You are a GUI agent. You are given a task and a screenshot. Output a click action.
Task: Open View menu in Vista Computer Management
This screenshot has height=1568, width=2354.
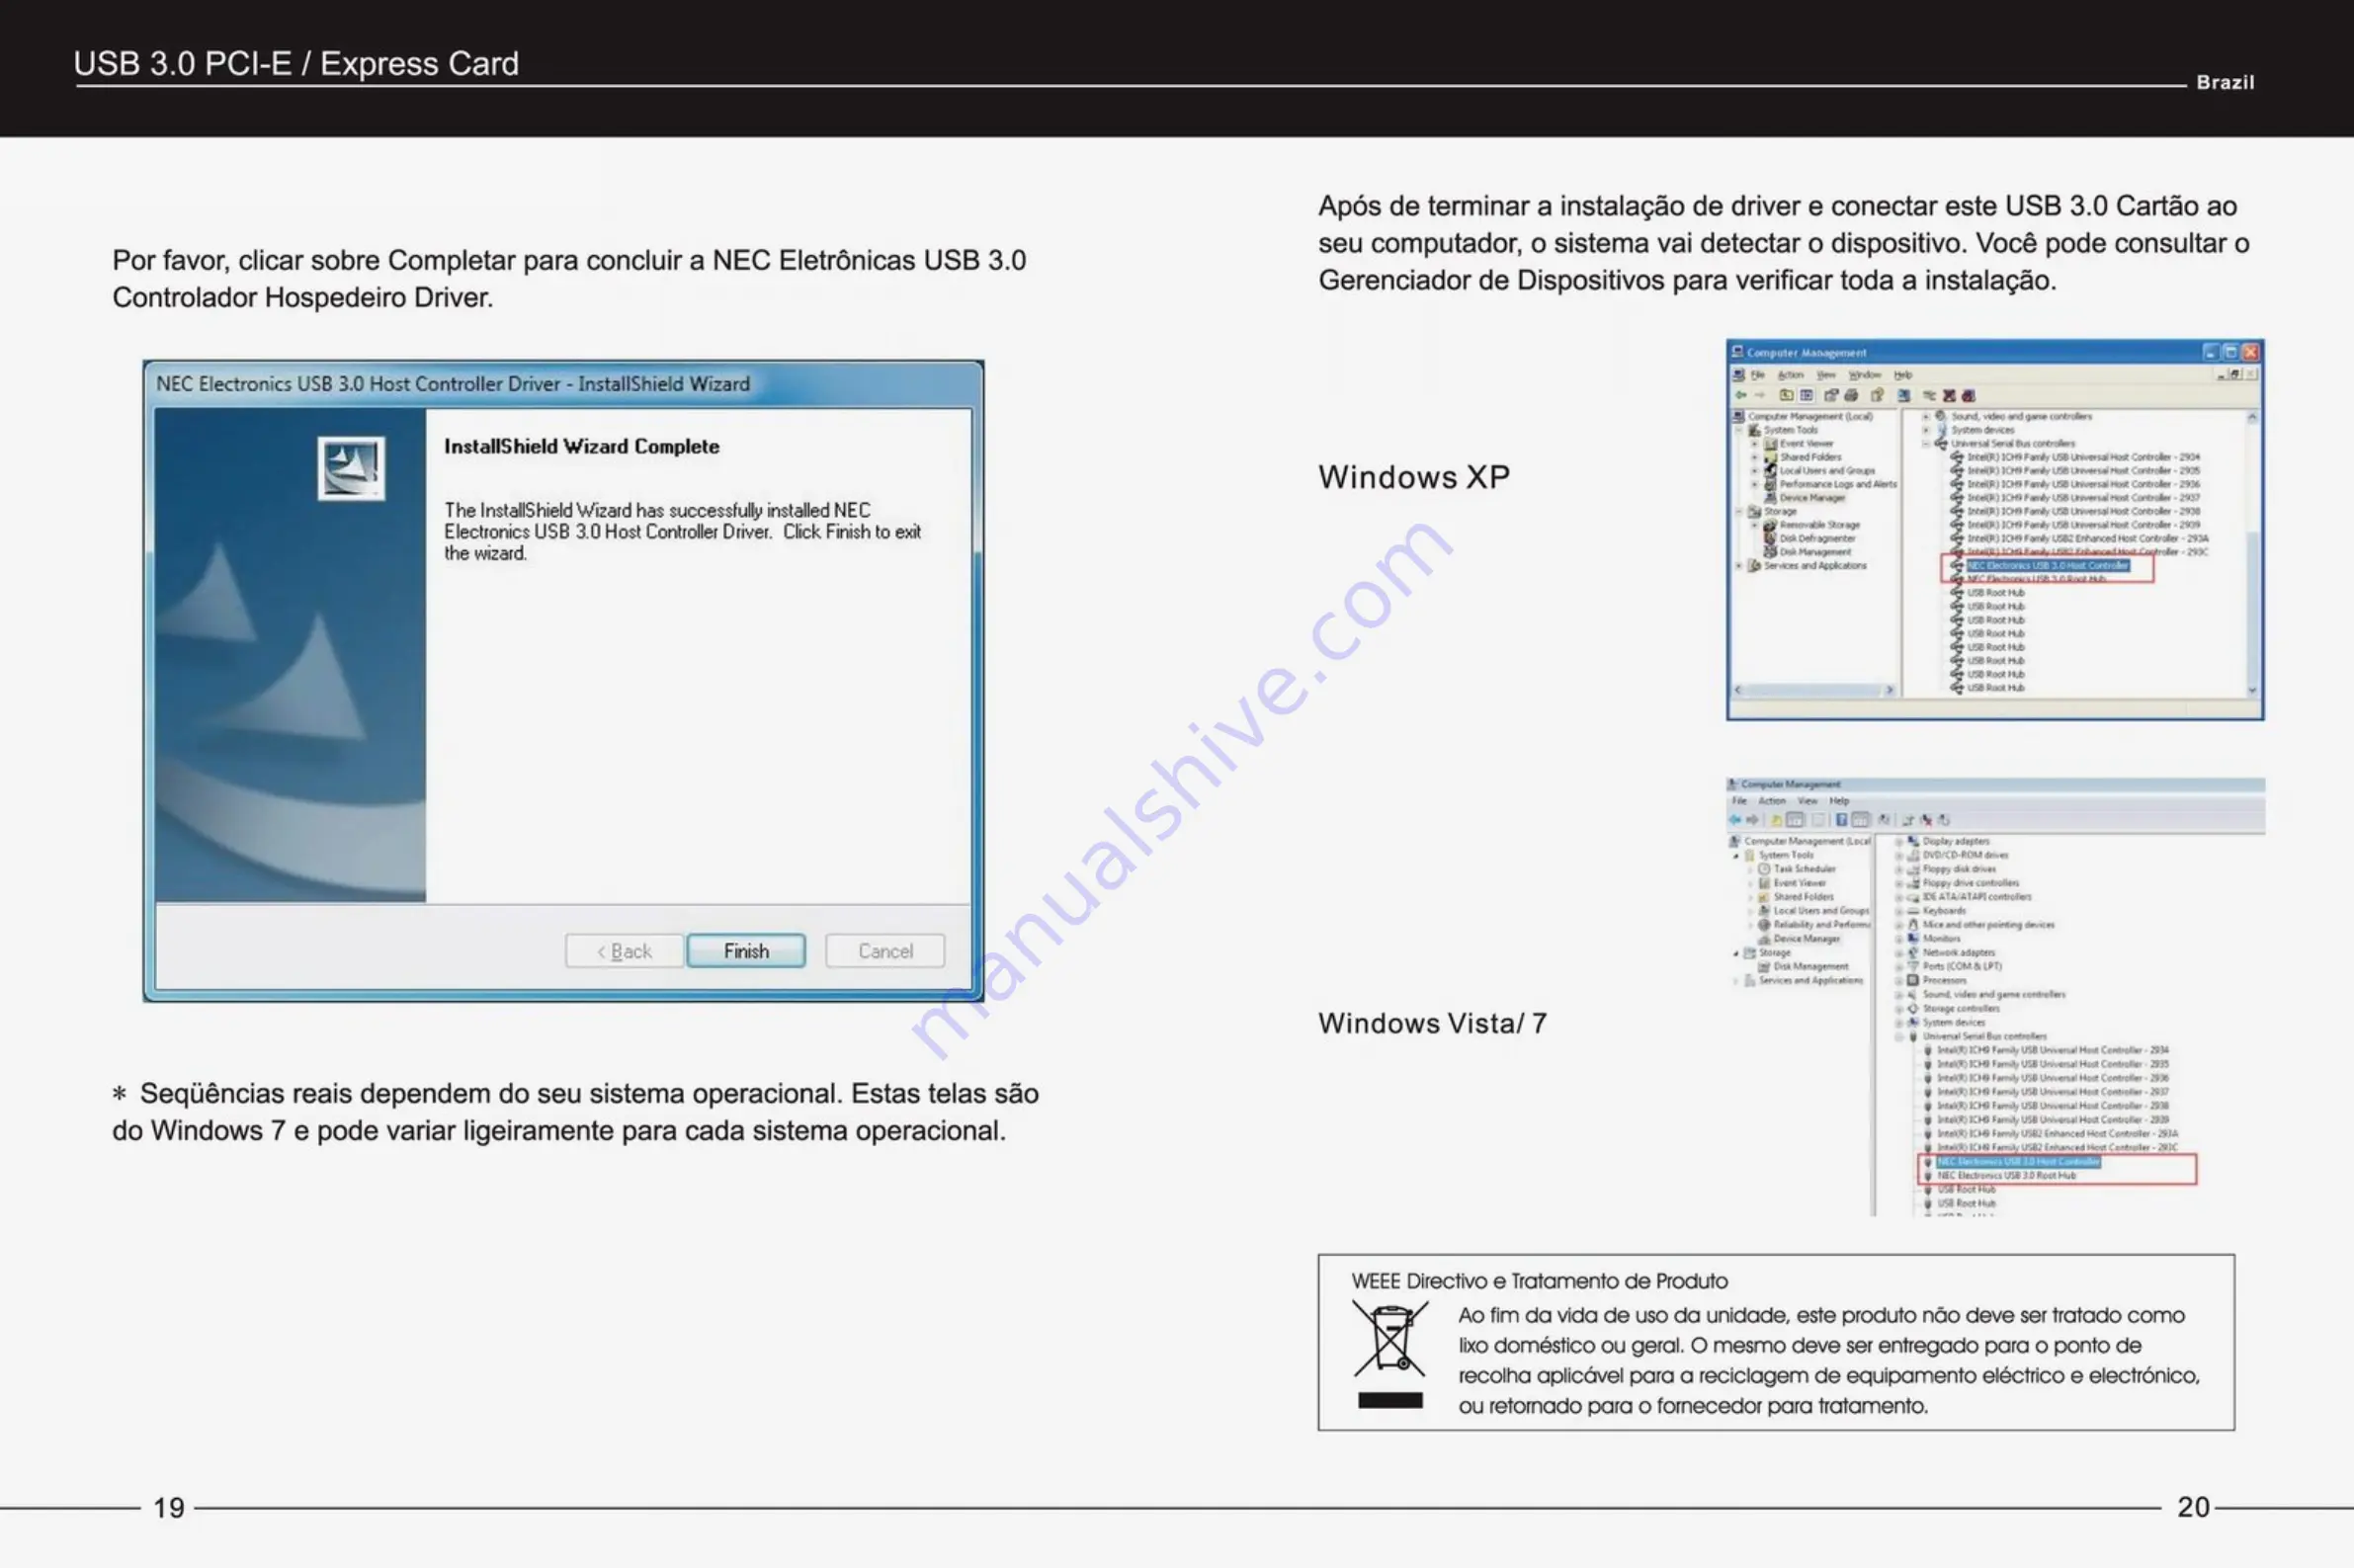1808,801
